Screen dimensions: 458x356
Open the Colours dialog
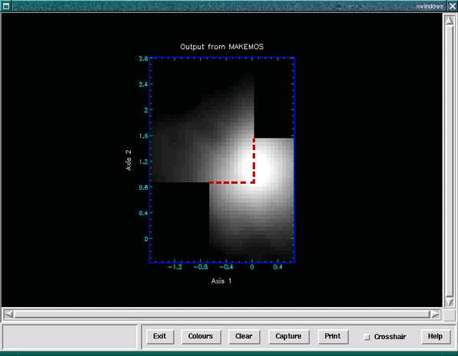click(x=201, y=336)
